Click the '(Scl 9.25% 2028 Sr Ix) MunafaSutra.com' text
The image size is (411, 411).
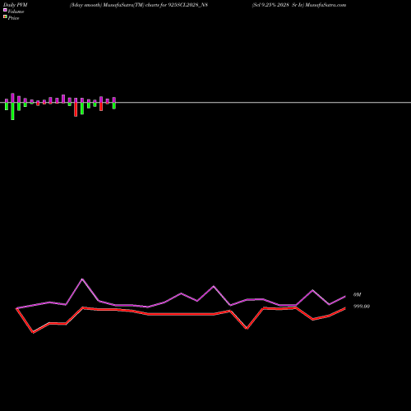299,5
